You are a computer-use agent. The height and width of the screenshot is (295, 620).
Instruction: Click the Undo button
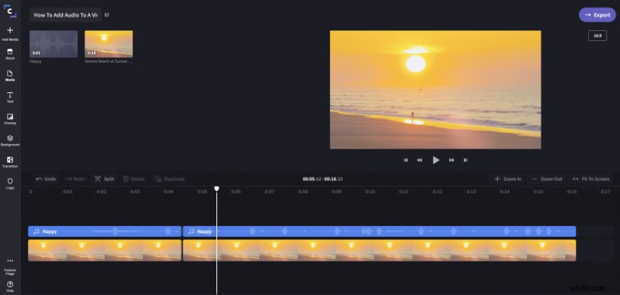(x=46, y=179)
